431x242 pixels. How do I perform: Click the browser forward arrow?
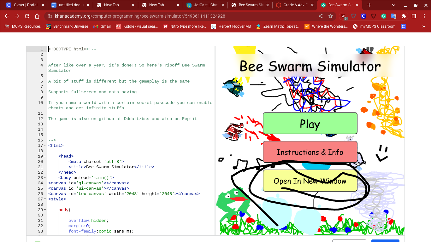(x=17, y=16)
